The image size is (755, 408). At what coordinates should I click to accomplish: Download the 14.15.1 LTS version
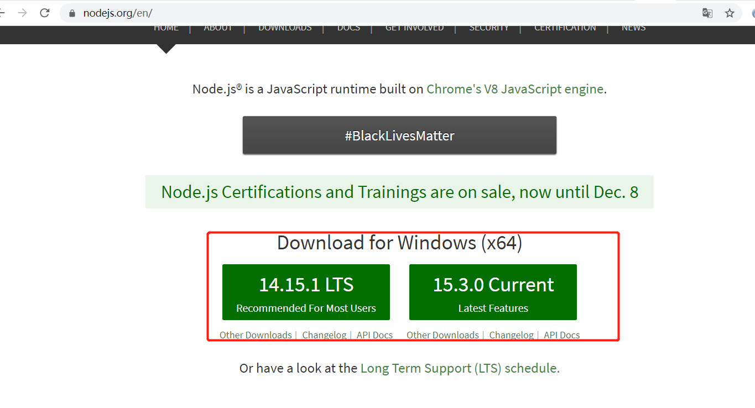point(306,292)
